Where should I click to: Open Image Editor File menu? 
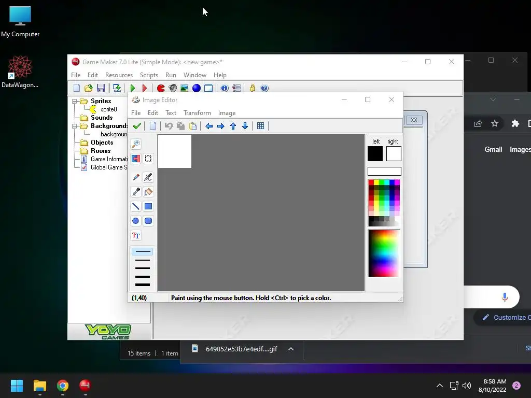coord(136,112)
